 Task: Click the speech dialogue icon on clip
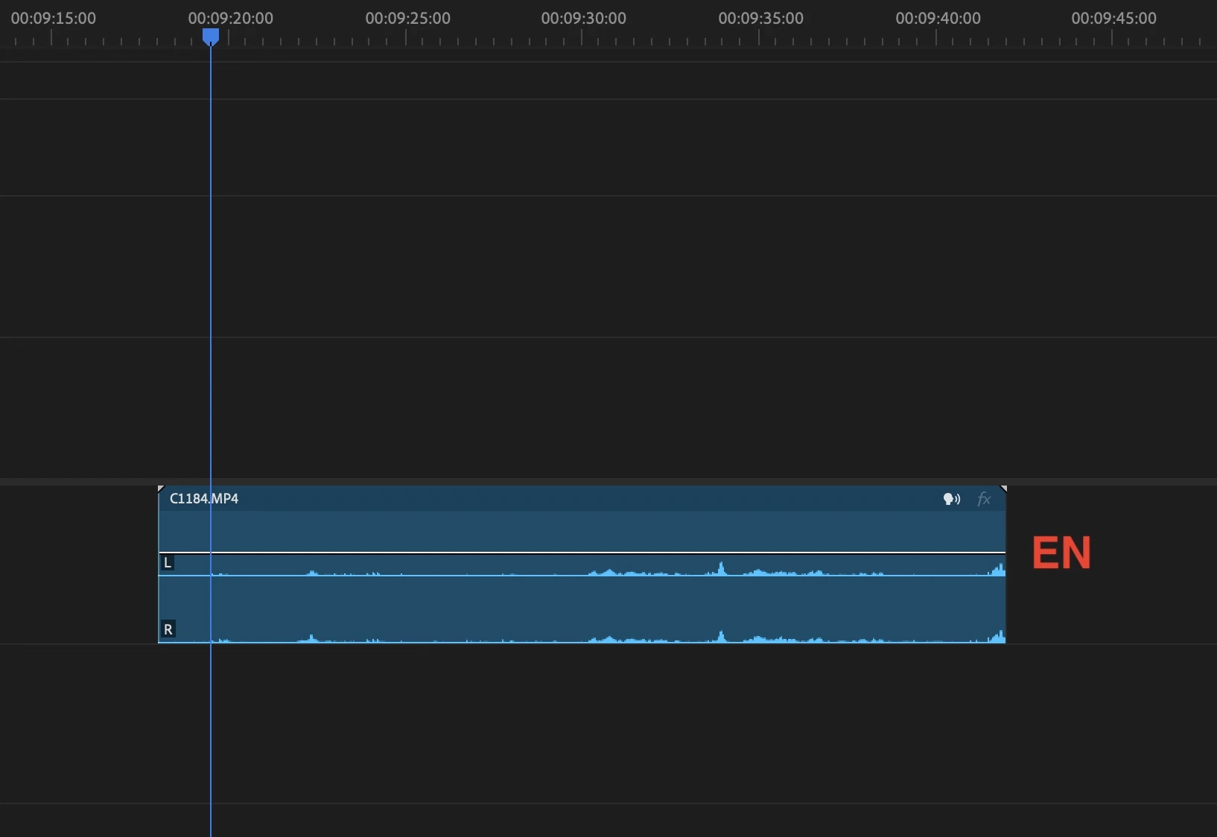(x=951, y=499)
